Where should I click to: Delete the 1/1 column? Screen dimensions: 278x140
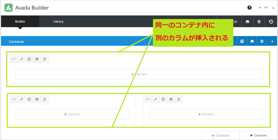45,59
